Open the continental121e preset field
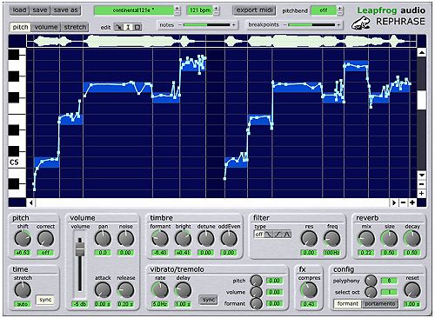The width and height of the screenshot is (435, 318). (134, 10)
